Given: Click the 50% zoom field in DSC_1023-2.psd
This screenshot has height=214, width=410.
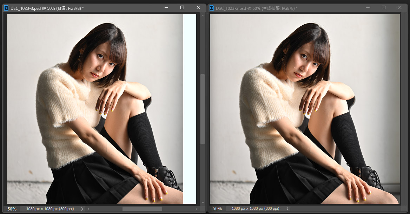Looking at the screenshot, I should (x=217, y=209).
